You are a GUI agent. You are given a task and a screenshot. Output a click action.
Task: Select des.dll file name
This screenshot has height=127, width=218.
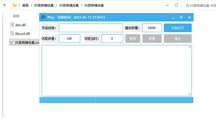(21, 25)
